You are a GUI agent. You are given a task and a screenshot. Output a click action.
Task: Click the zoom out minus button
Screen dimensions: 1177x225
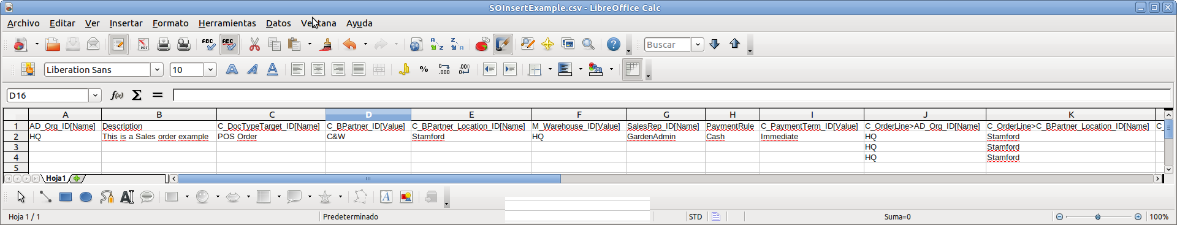[x=1059, y=217]
